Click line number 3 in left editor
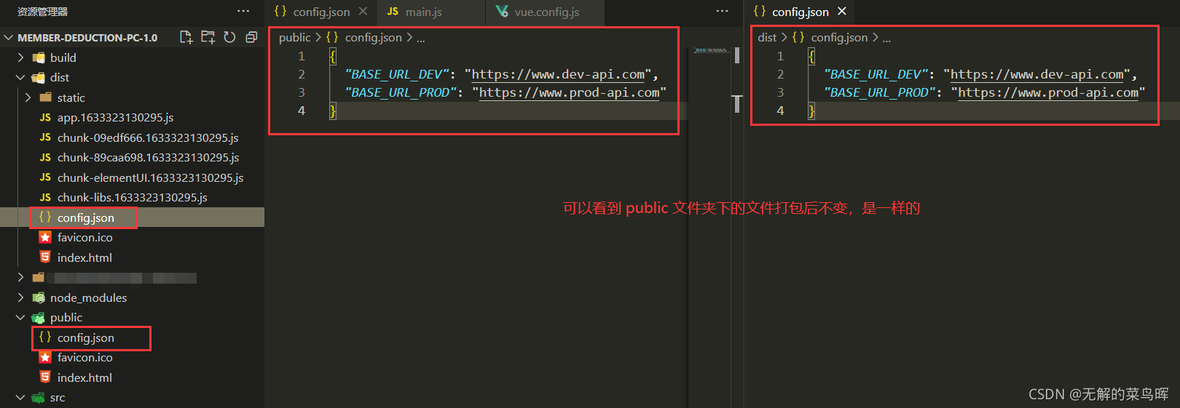Image resolution: width=1180 pixels, height=408 pixels. [x=302, y=92]
